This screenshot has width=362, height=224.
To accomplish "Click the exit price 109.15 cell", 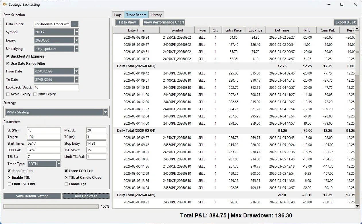I will pos(255,188).
